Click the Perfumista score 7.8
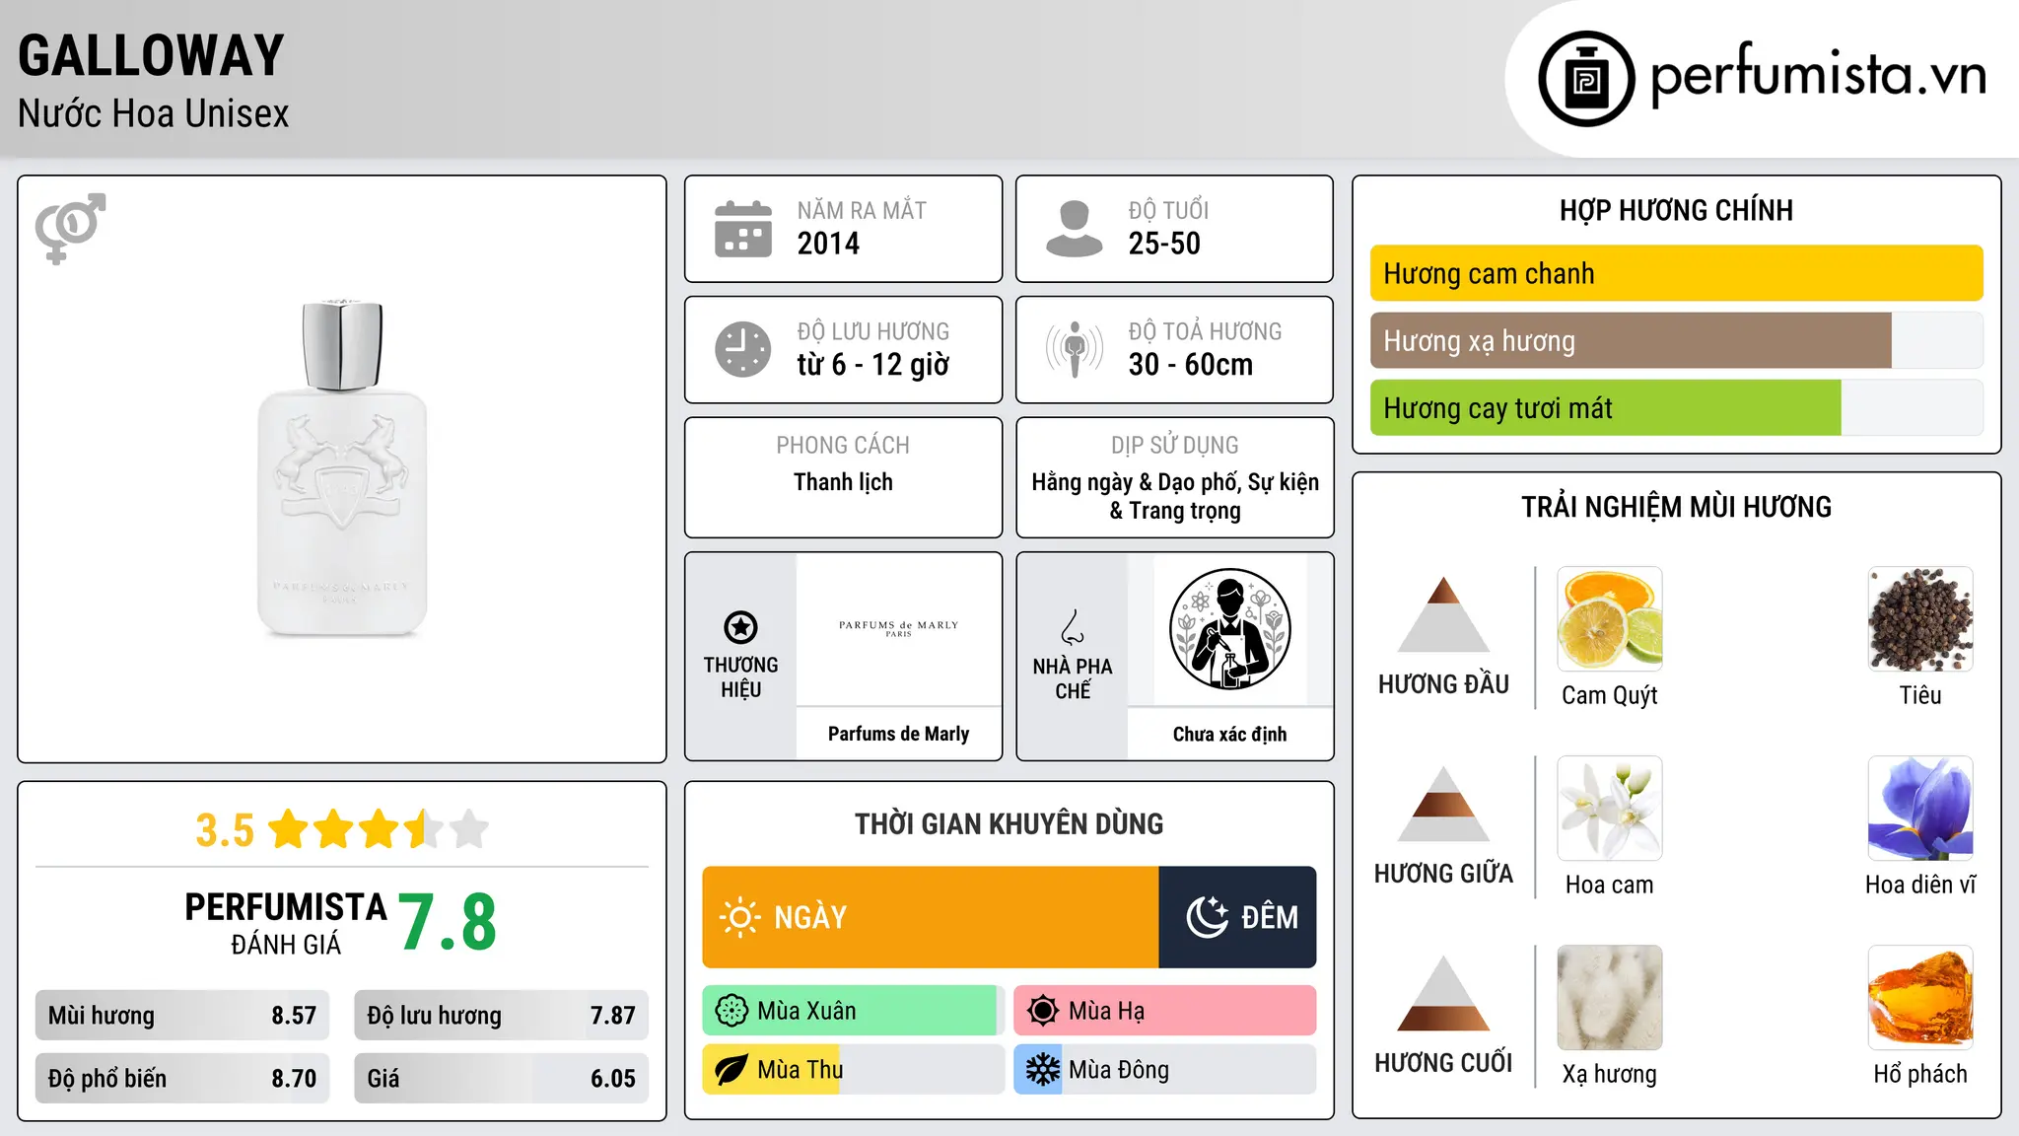This screenshot has height=1136, width=2019. tap(448, 922)
